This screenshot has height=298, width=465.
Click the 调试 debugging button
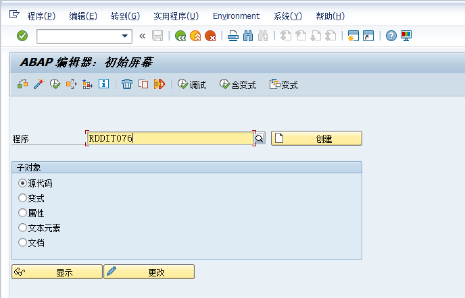[x=191, y=85]
